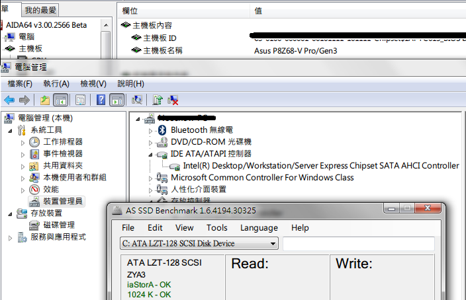Click the 工作排程器 clock icon
This screenshot has height=300, width=466.
[x=34, y=142]
